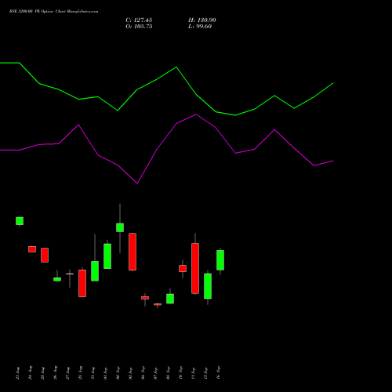Click the high value 'H: 130.90'
The image size is (392, 392).
201,20
